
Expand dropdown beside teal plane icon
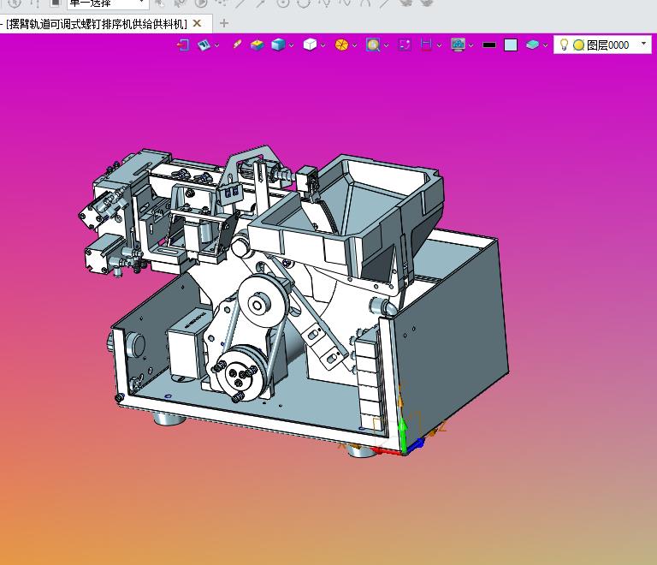(545, 45)
